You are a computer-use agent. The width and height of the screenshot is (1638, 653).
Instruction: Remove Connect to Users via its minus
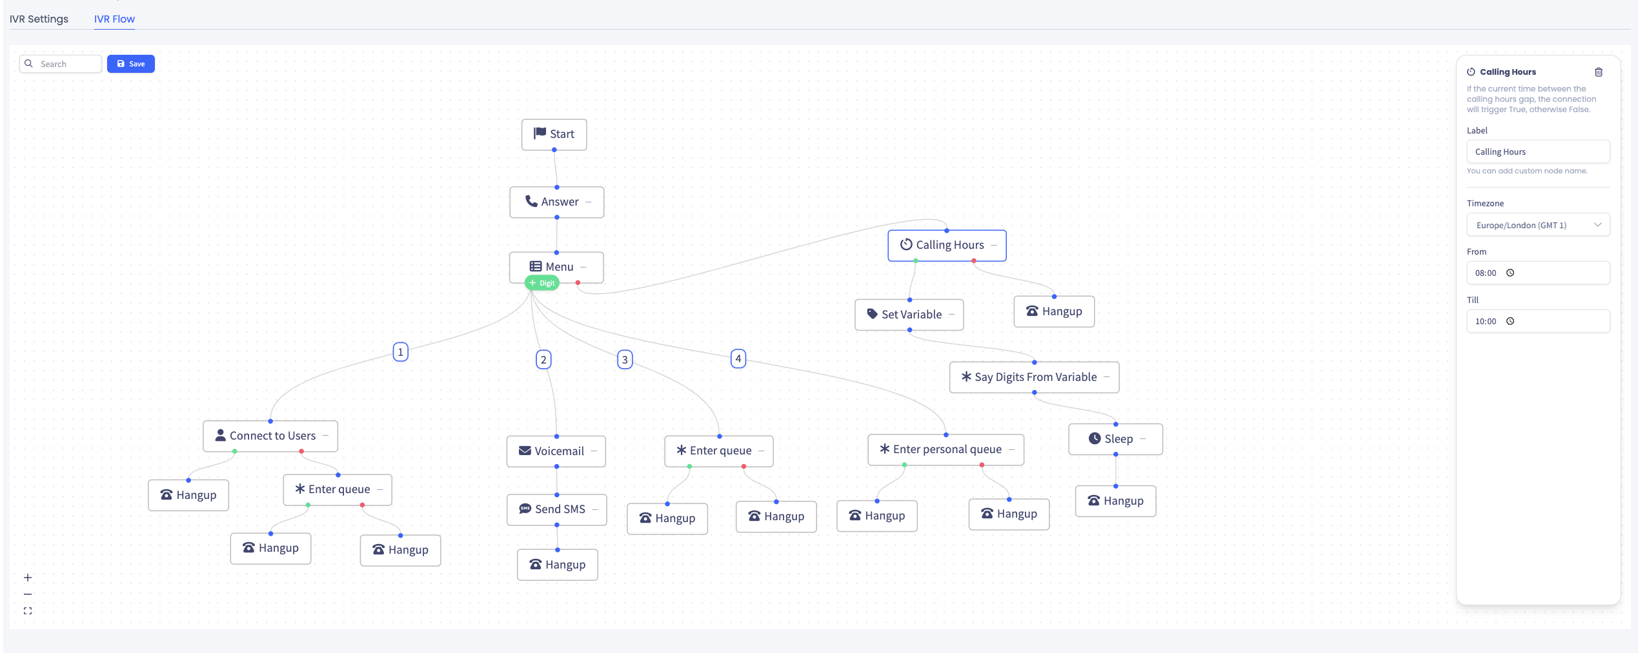tap(326, 436)
